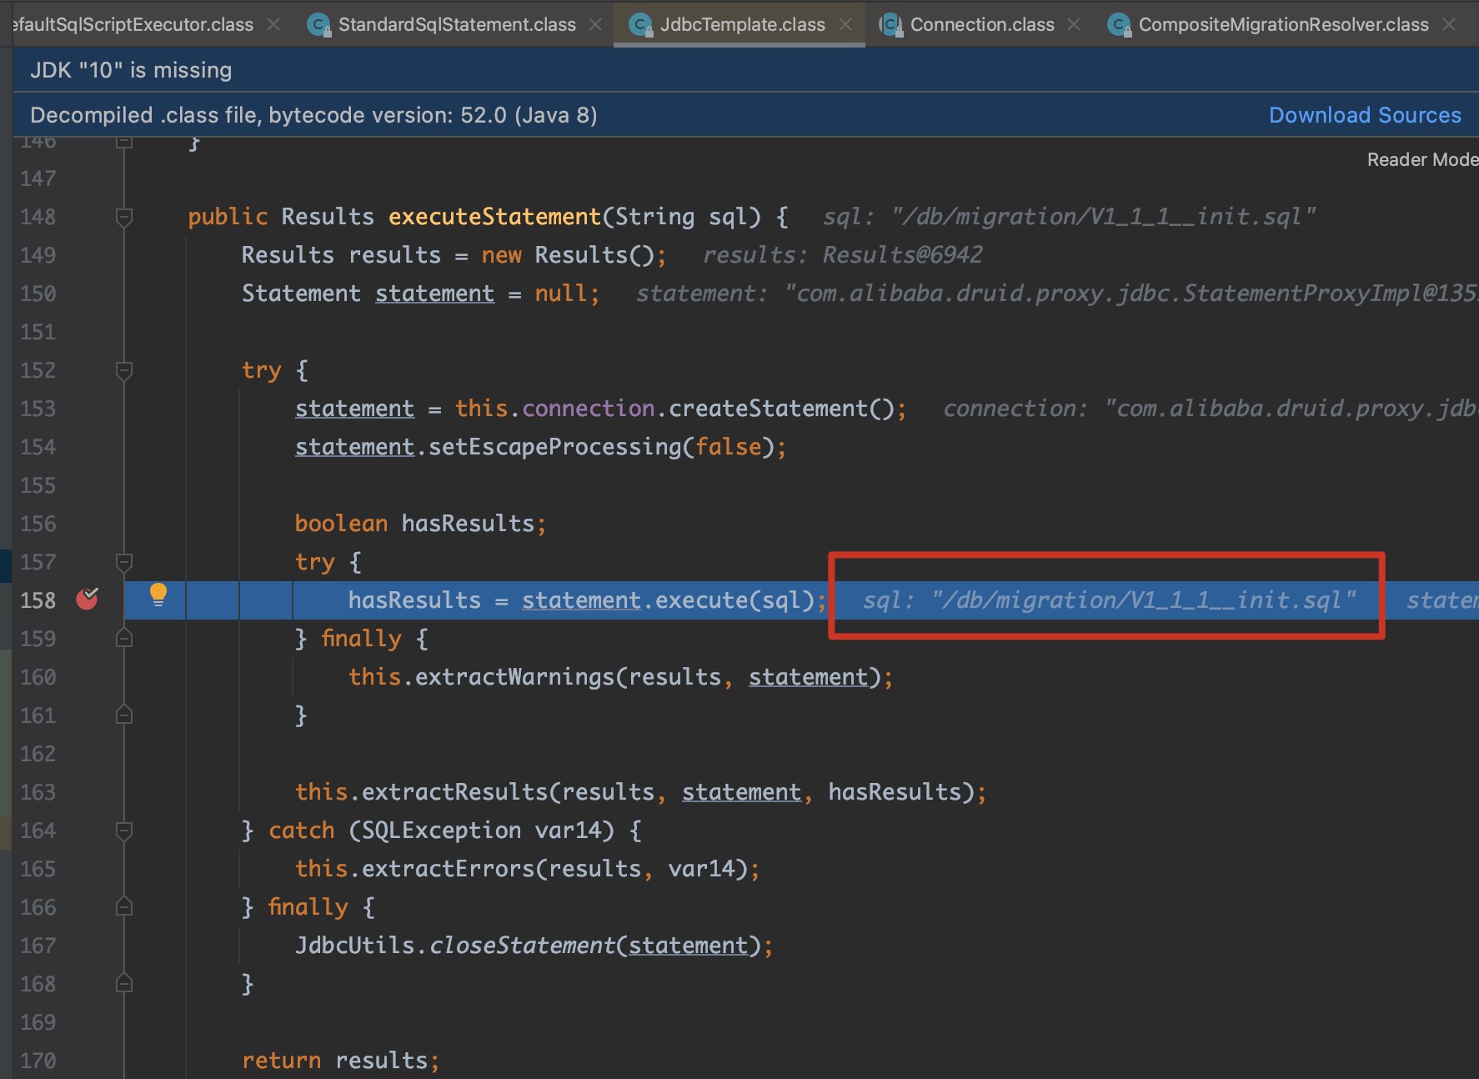Viewport: 1479px width, 1079px height.
Task: Toggle Reader Mode in the editor
Action: pyautogui.click(x=1421, y=159)
